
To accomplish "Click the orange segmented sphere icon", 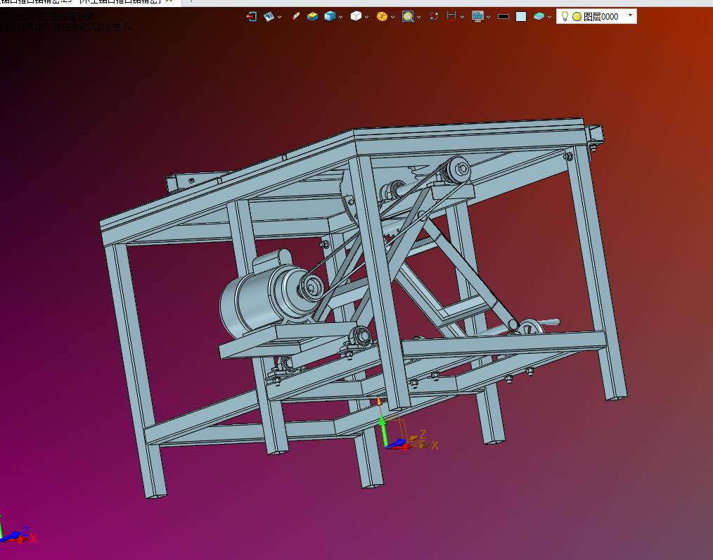I will (382, 17).
